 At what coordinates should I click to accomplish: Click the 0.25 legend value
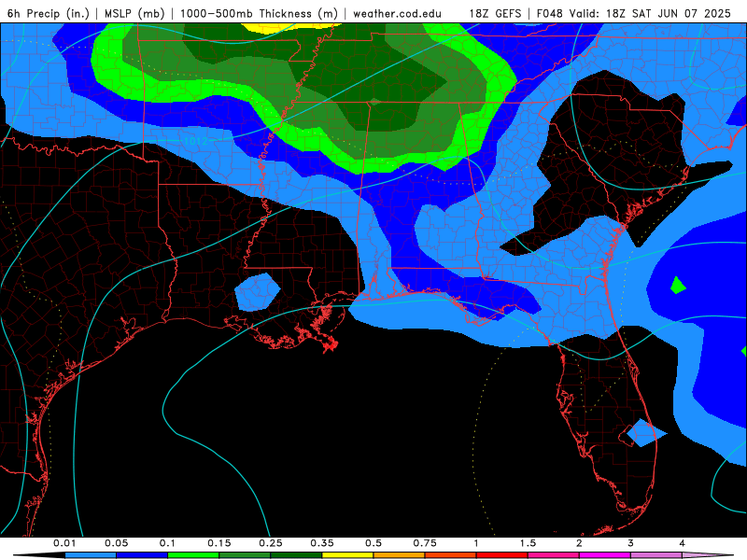click(271, 543)
